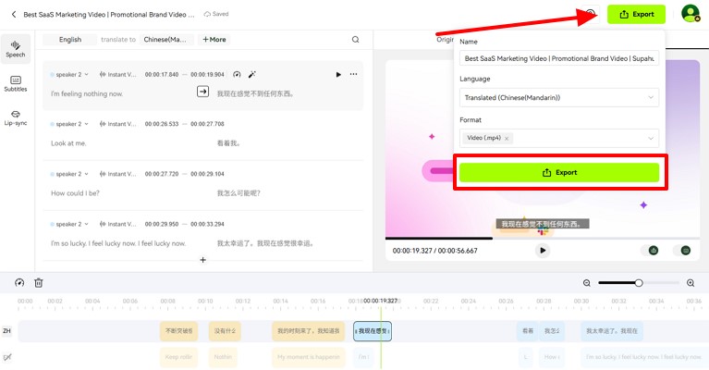Image resolution: width=709 pixels, height=370 pixels.
Task: Search the transcript with the magnifier icon
Action: pos(355,40)
